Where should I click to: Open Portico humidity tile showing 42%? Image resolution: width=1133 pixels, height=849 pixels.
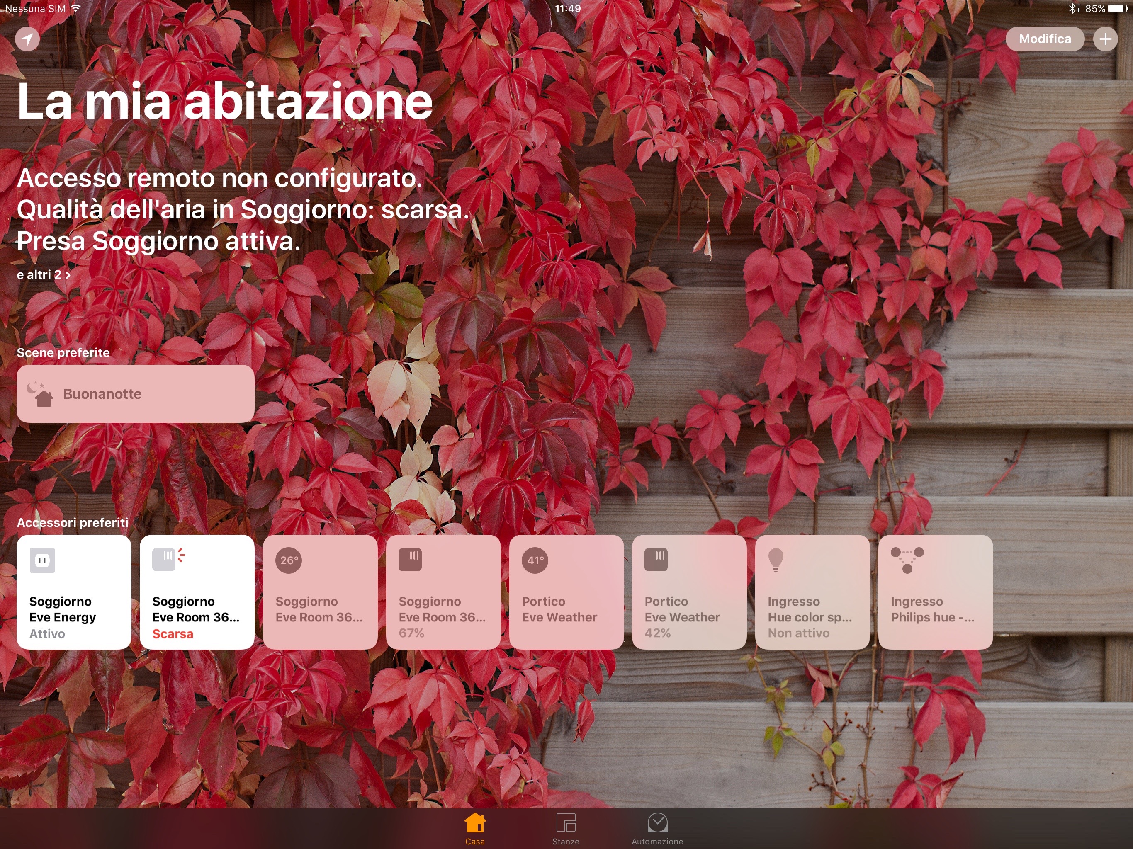[689, 592]
